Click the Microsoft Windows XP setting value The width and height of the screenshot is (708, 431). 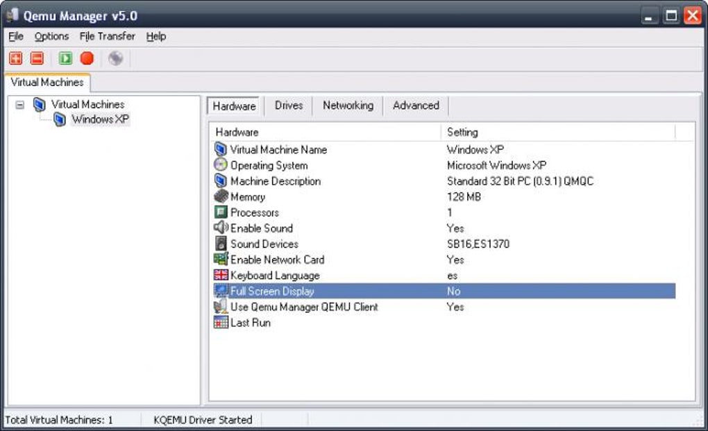[x=496, y=165]
